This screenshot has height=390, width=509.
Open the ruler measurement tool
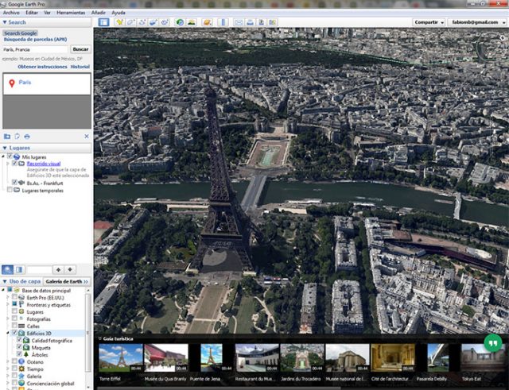point(223,22)
